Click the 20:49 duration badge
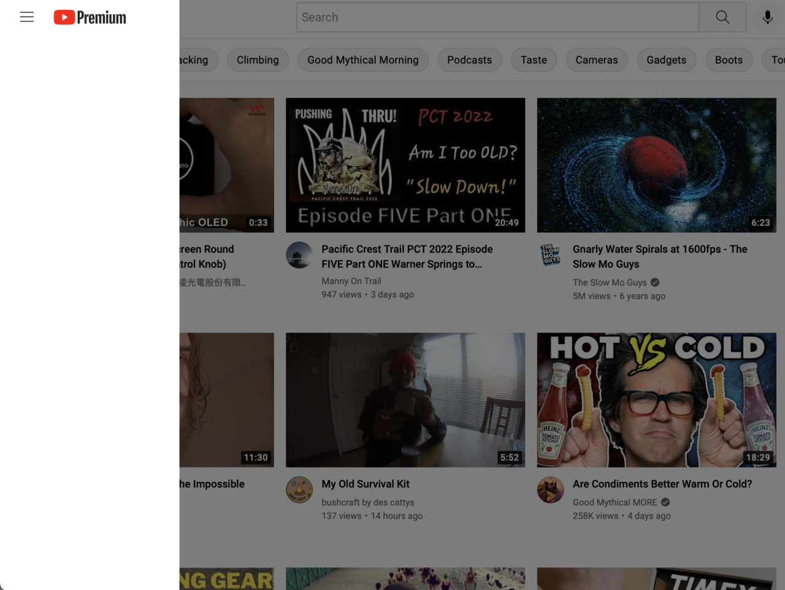This screenshot has height=590, width=785. tap(507, 223)
